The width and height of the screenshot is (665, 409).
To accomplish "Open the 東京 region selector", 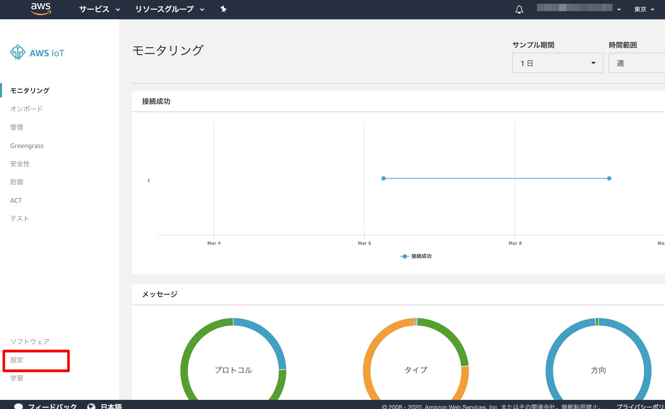I will click(644, 9).
